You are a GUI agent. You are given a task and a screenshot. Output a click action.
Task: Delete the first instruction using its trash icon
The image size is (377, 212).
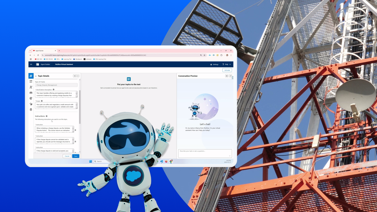click(x=75, y=130)
